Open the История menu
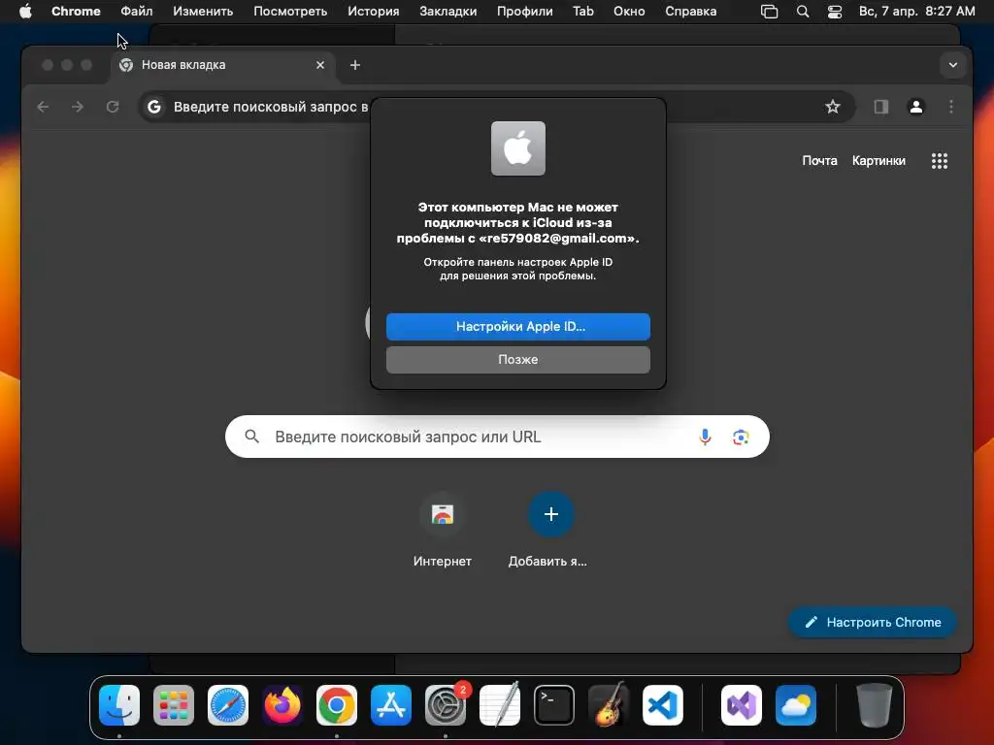The height and width of the screenshot is (745, 994). click(374, 12)
